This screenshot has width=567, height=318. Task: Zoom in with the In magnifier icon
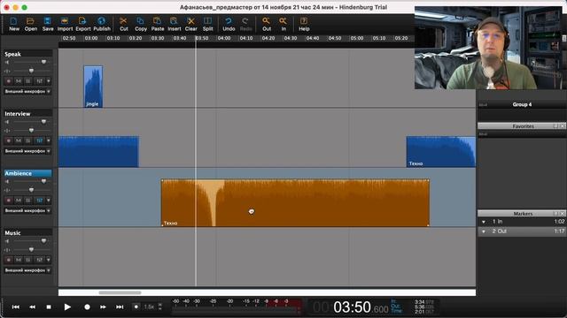[x=283, y=24]
